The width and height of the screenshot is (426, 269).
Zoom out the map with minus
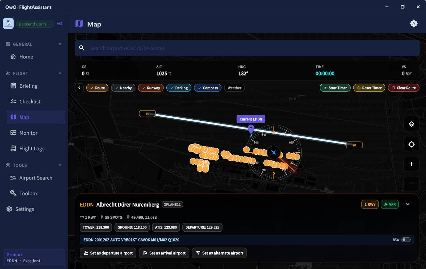tap(411, 184)
